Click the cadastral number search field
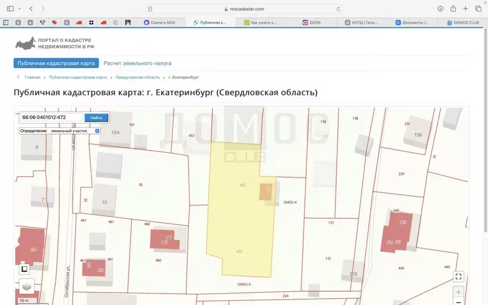The height and width of the screenshot is (305, 488). pos(51,117)
